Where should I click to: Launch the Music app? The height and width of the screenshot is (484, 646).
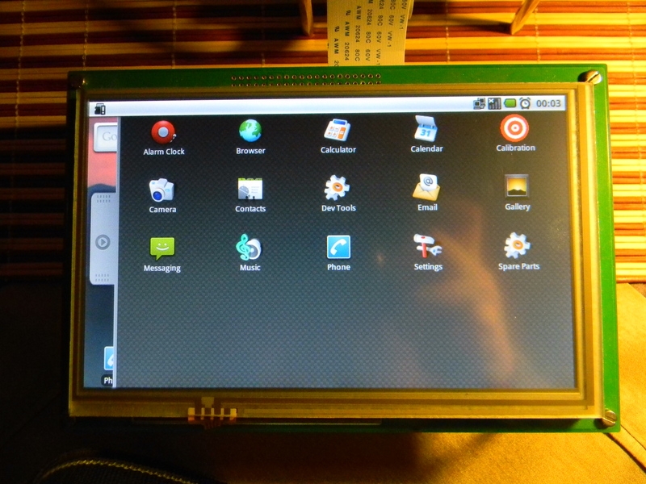click(x=250, y=253)
